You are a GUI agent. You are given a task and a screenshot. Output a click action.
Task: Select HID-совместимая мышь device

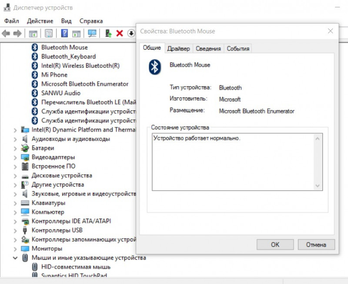[76, 267]
